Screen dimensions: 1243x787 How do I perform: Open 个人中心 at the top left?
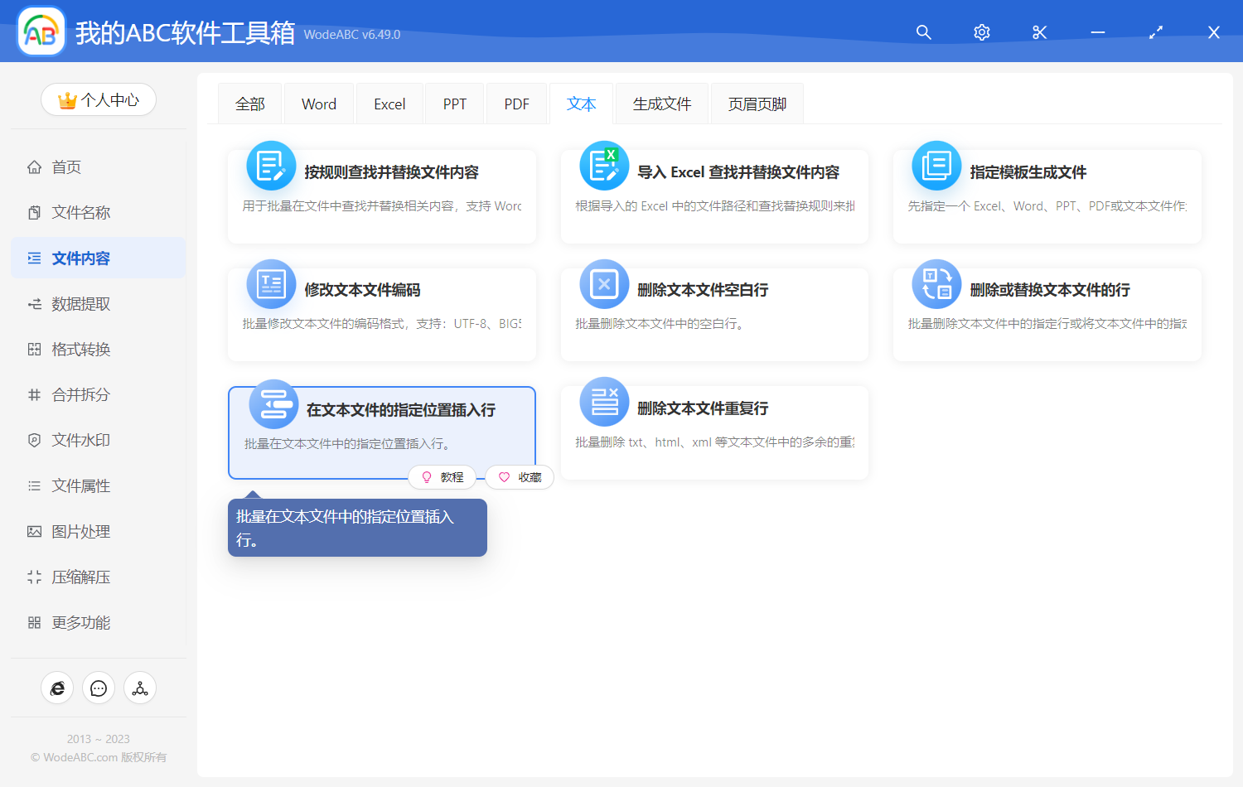pyautogui.click(x=98, y=99)
